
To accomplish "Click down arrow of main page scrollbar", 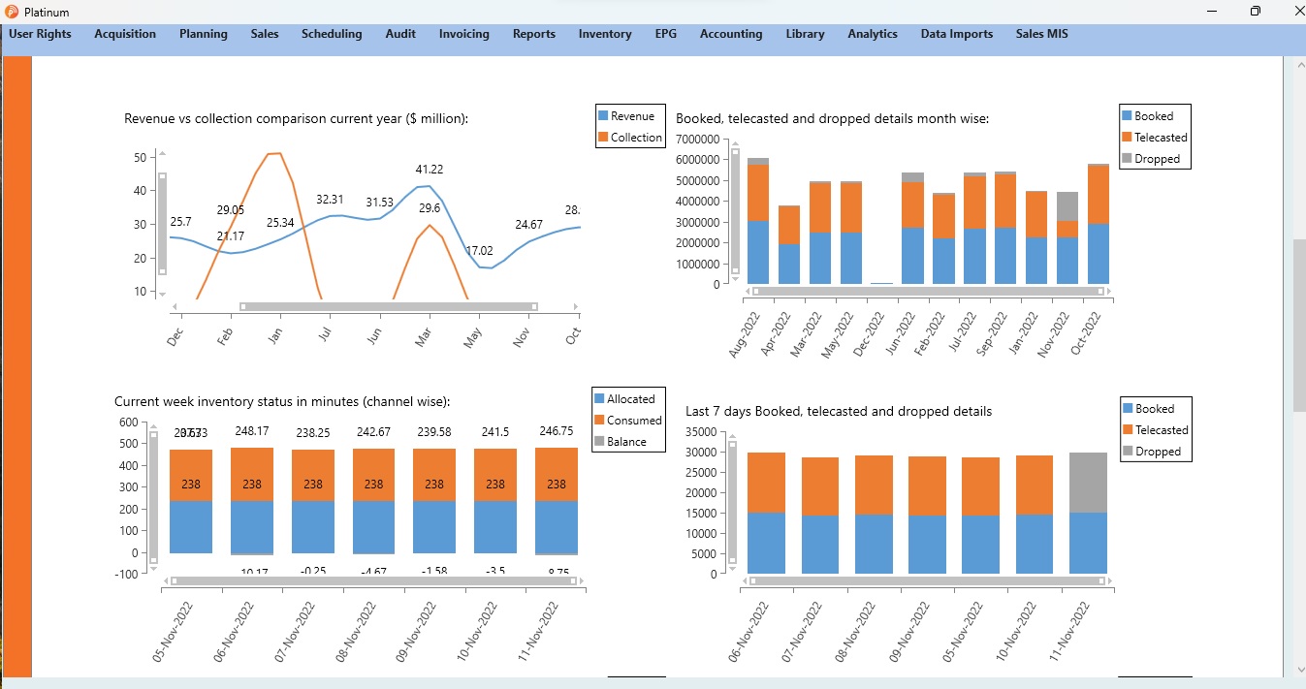I will [1299, 669].
